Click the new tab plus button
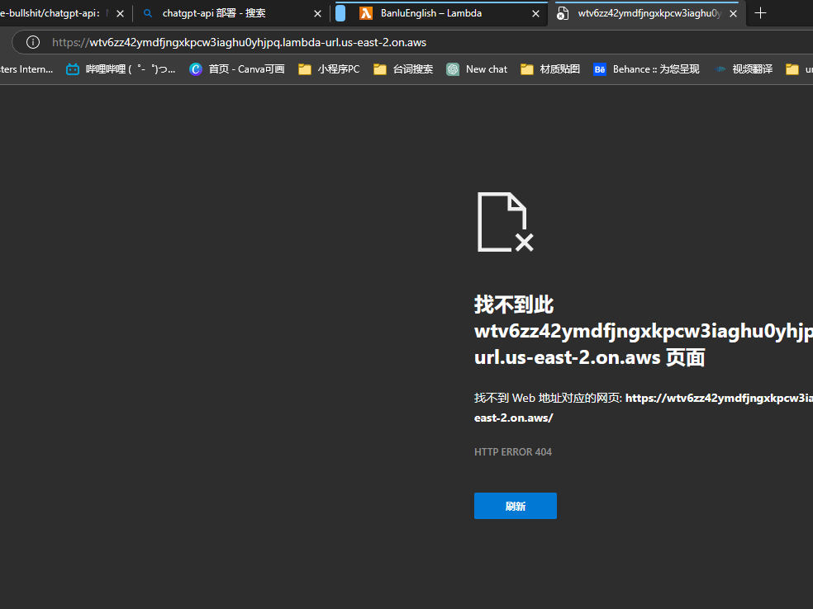The height and width of the screenshot is (609, 813). (x=760, y=13)
